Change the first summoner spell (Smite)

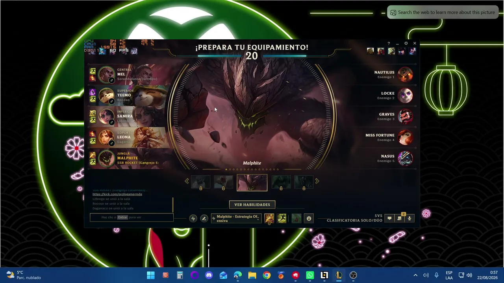click(x=269, y=219)
